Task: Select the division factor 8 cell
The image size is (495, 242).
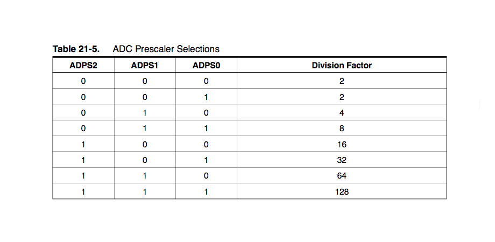Action: 342,129
